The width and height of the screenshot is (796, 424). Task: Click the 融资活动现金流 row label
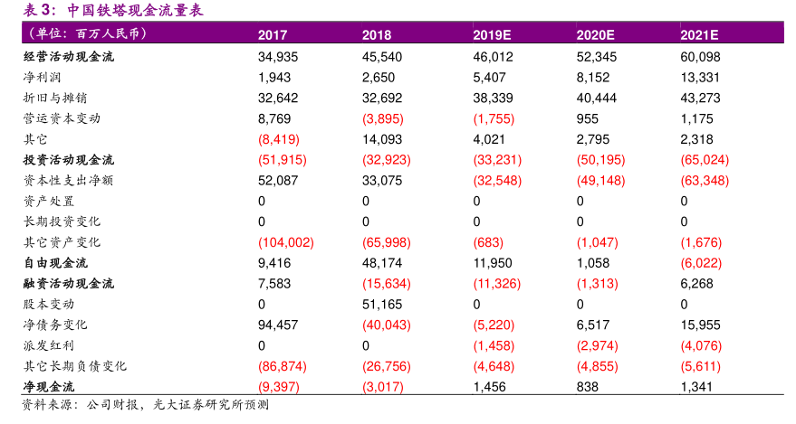[x=69, y=284]
